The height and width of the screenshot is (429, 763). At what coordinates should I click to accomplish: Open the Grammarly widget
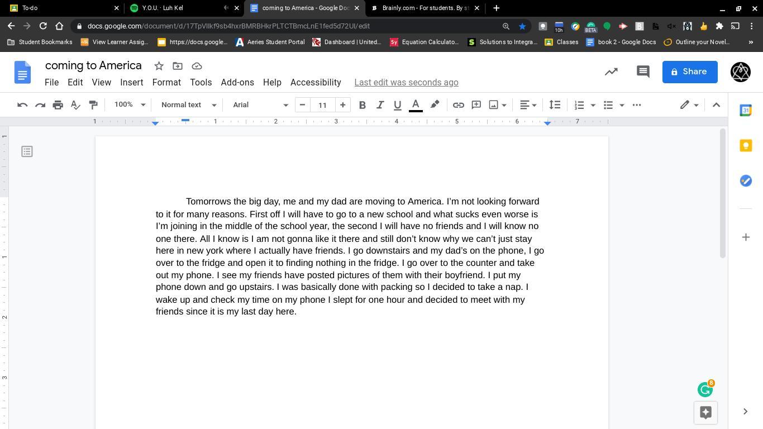coord(705,389)
